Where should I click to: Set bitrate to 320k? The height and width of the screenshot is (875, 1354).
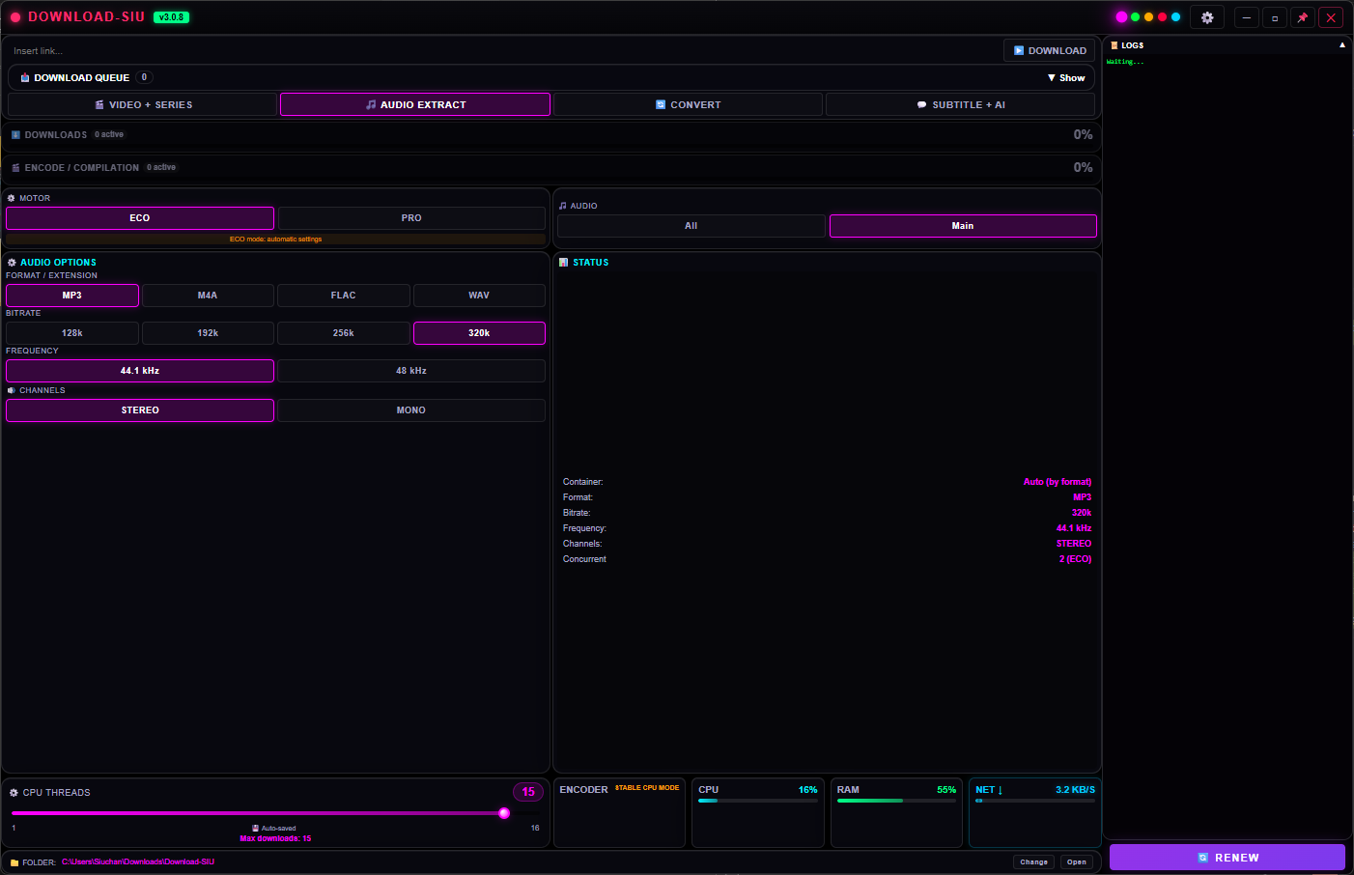point(479,333)
